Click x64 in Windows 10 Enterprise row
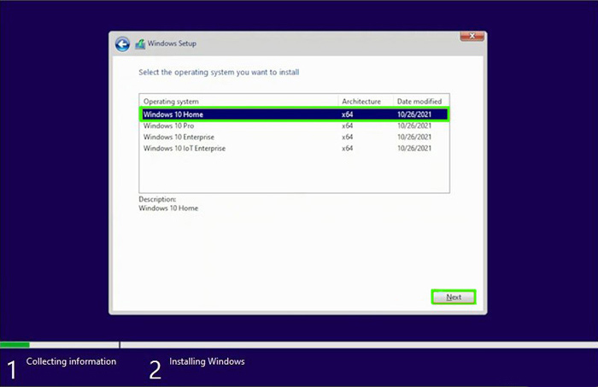The height and width of the screenshot is (387, 598). tap(347, 137)
